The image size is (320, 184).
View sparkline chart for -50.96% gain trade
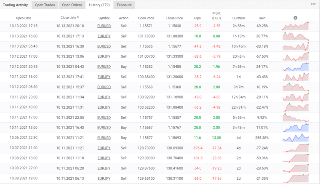[296, 158]
